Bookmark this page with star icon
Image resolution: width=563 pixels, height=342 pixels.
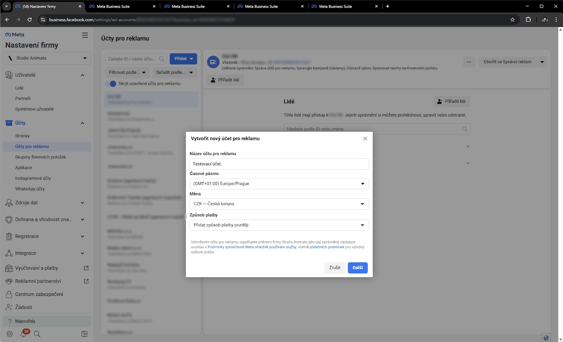click(x=512, y=20)
